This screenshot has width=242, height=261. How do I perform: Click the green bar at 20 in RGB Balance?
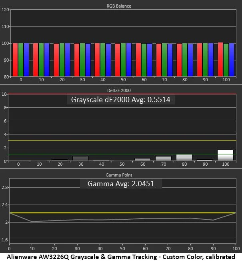coord(62,60)
